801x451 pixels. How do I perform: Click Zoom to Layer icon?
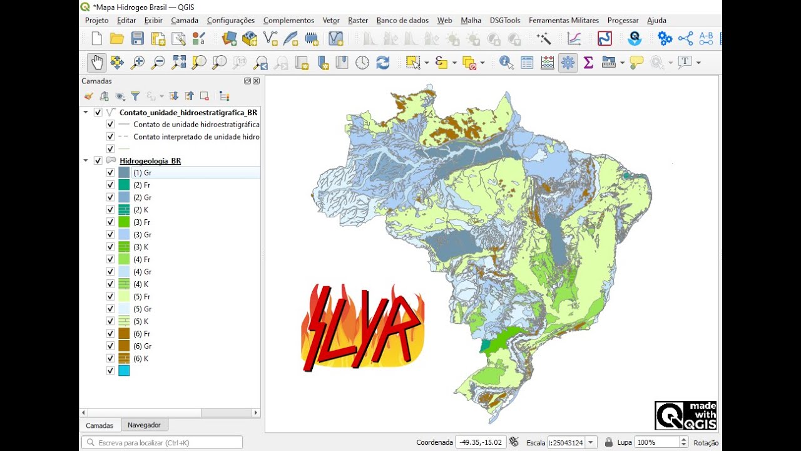[x=220, y=63]
